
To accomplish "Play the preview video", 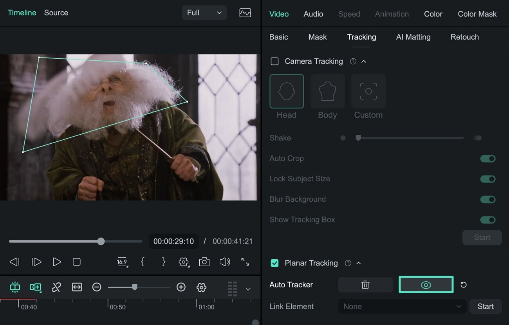I will (57, 262).
